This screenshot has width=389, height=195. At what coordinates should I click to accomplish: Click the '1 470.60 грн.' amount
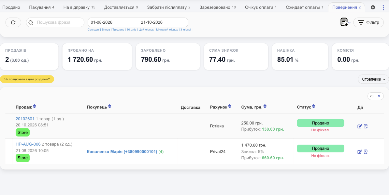[253, 145]
